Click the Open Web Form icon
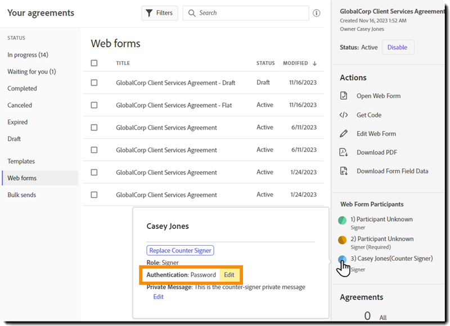The width and height of the screenshot is (450, 326). coord(344,96)
